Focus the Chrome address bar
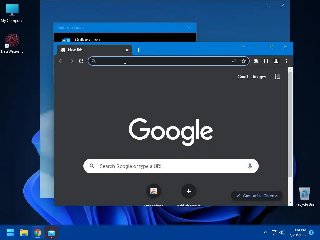The width and height of the screenshot is (320, 240). [x=168, y=61]
